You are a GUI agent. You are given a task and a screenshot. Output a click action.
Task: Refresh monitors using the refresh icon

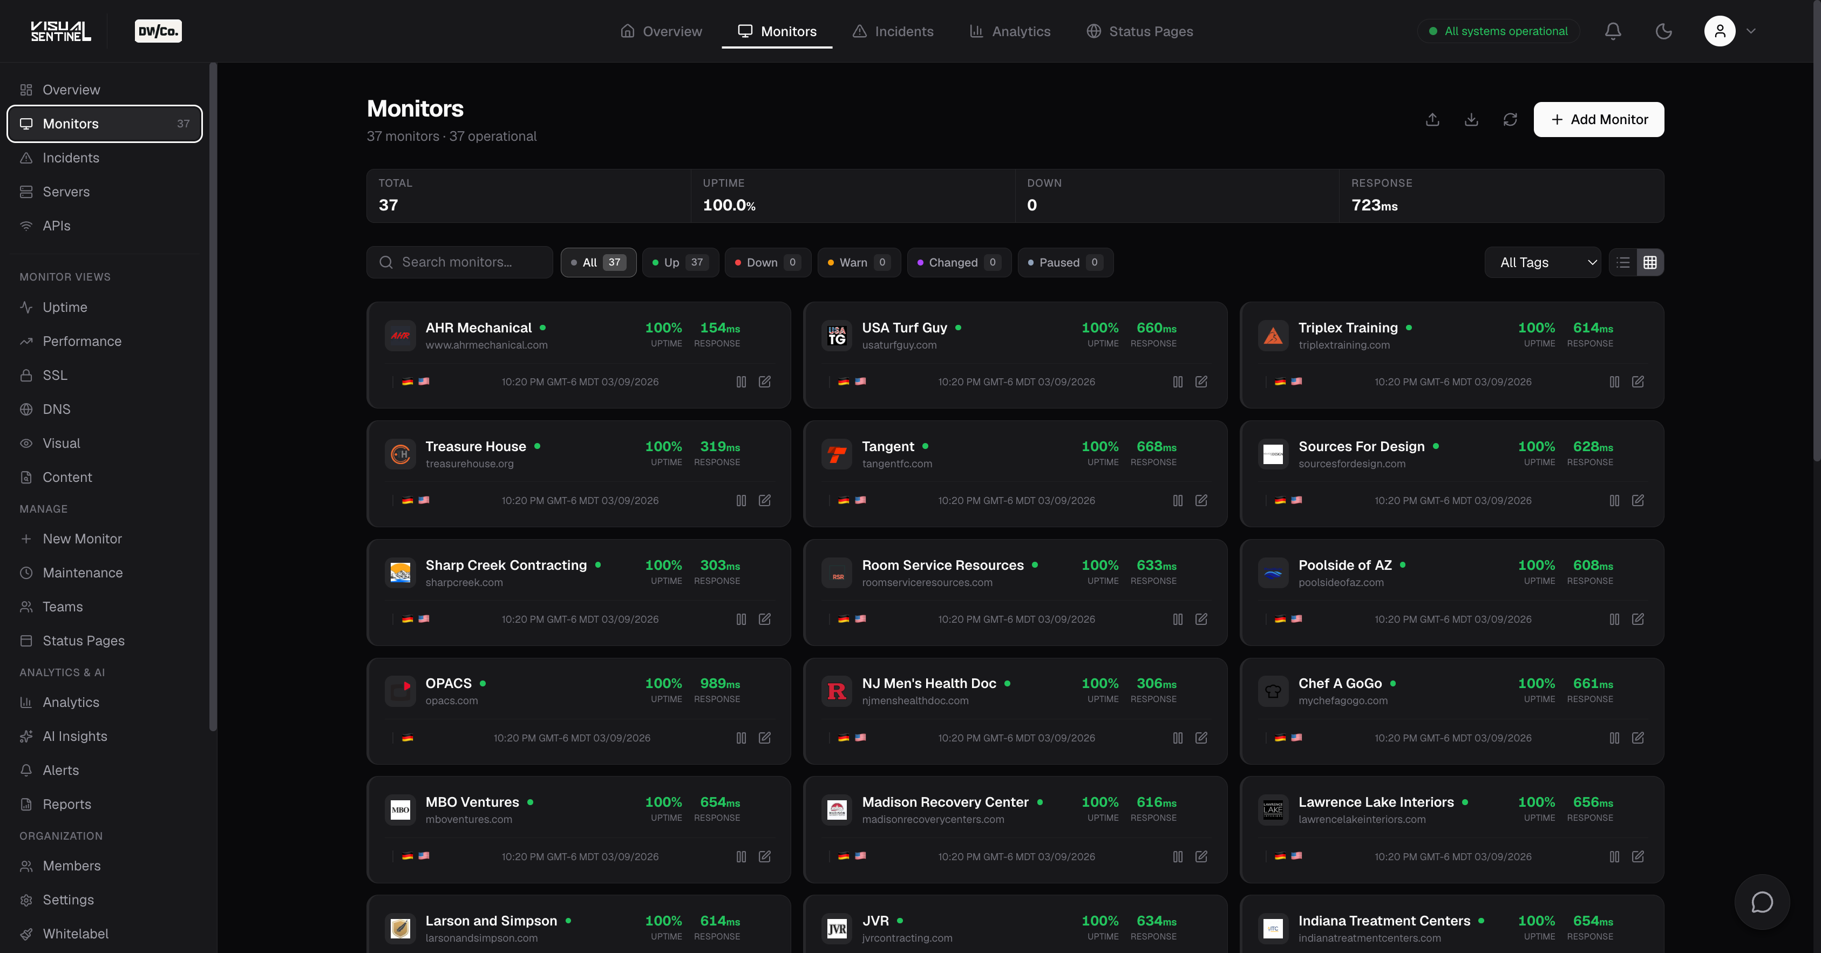(x=1510, y=119)
